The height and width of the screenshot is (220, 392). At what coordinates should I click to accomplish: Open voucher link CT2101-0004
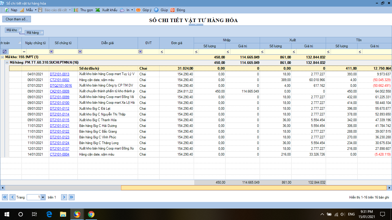point(59,154)
